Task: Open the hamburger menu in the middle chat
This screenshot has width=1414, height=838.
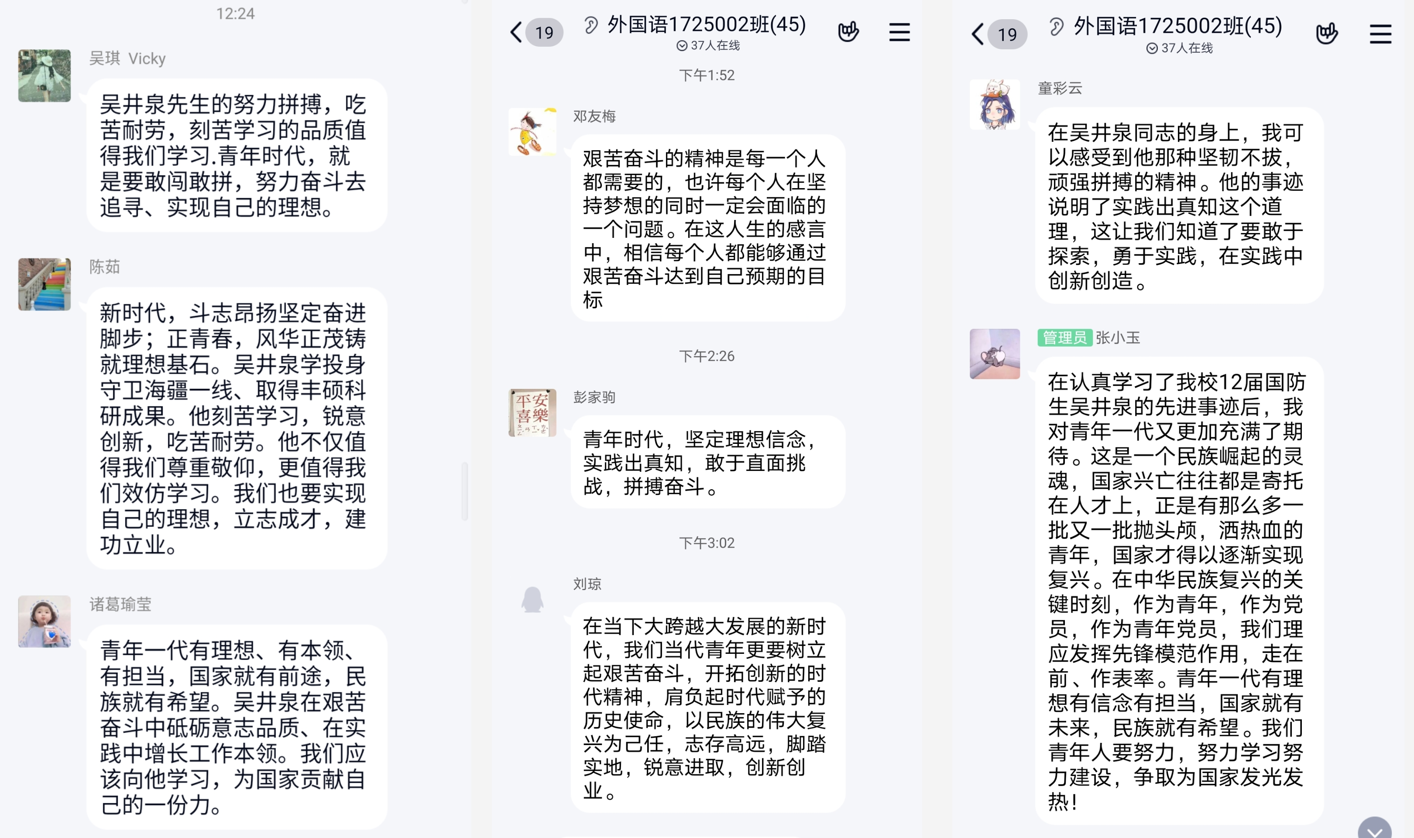Action: 899,32
